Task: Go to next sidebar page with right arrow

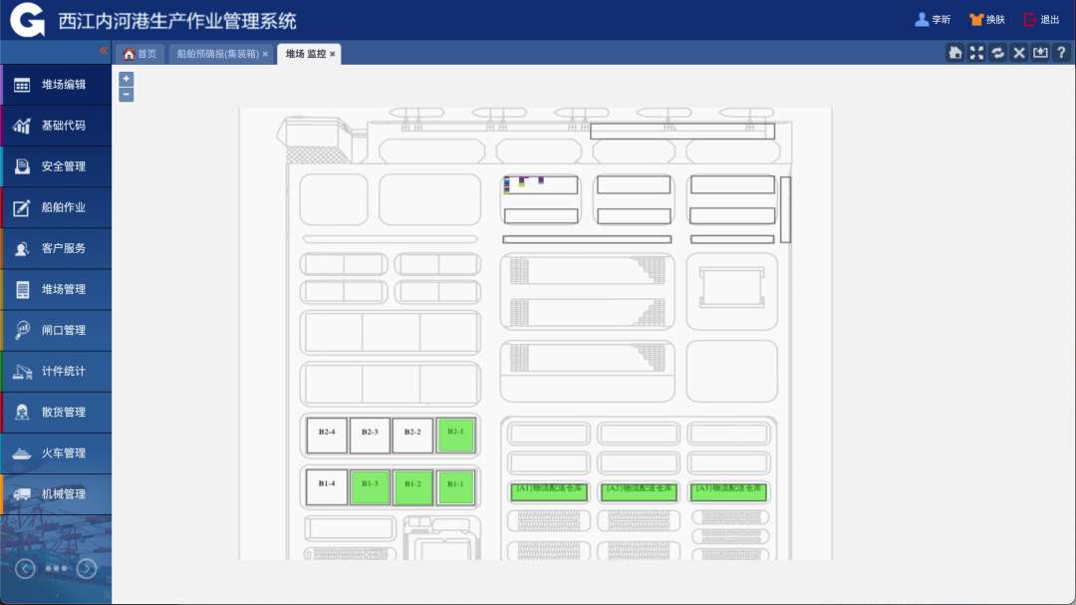Action: coord(87,568)
